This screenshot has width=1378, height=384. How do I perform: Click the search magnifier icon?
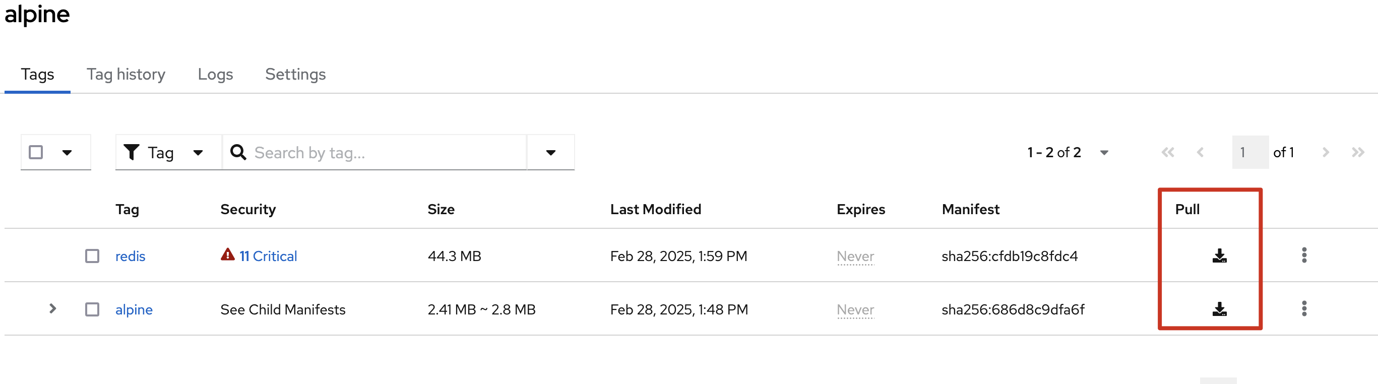(238, 152)
